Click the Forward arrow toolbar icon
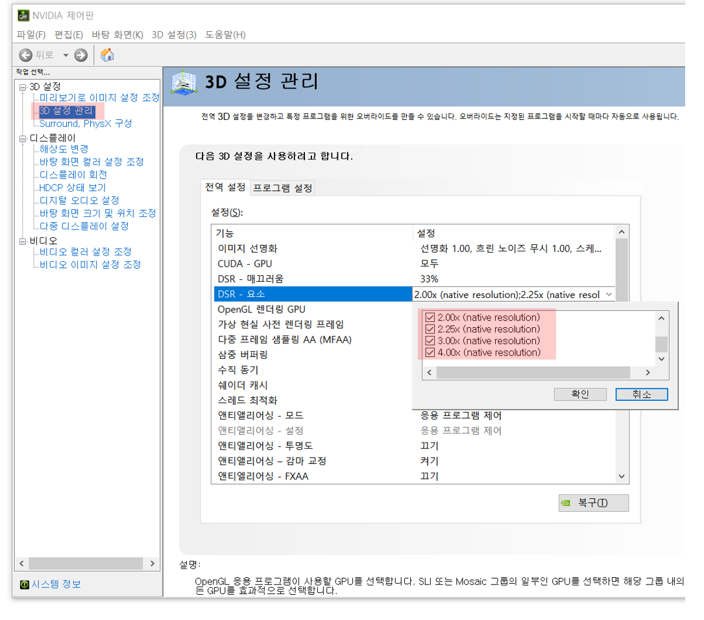Image resolution: width=704 pixels, height=620 pixels. pyautogui.click(x=81, y=55)
